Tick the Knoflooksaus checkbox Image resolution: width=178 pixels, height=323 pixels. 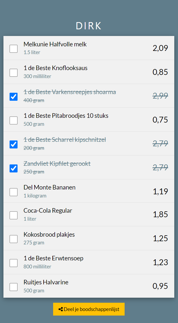coord(14,73)
